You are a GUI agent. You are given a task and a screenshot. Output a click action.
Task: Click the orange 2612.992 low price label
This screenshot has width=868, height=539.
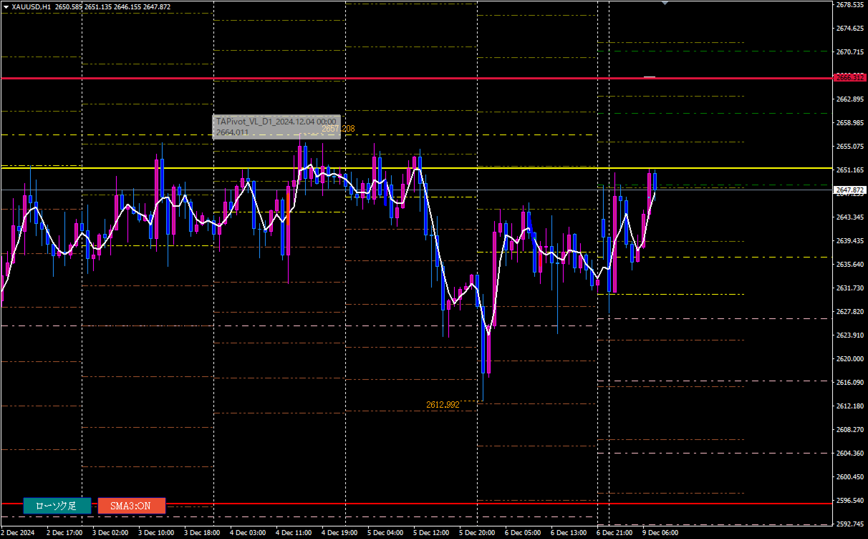pos(443,405)
